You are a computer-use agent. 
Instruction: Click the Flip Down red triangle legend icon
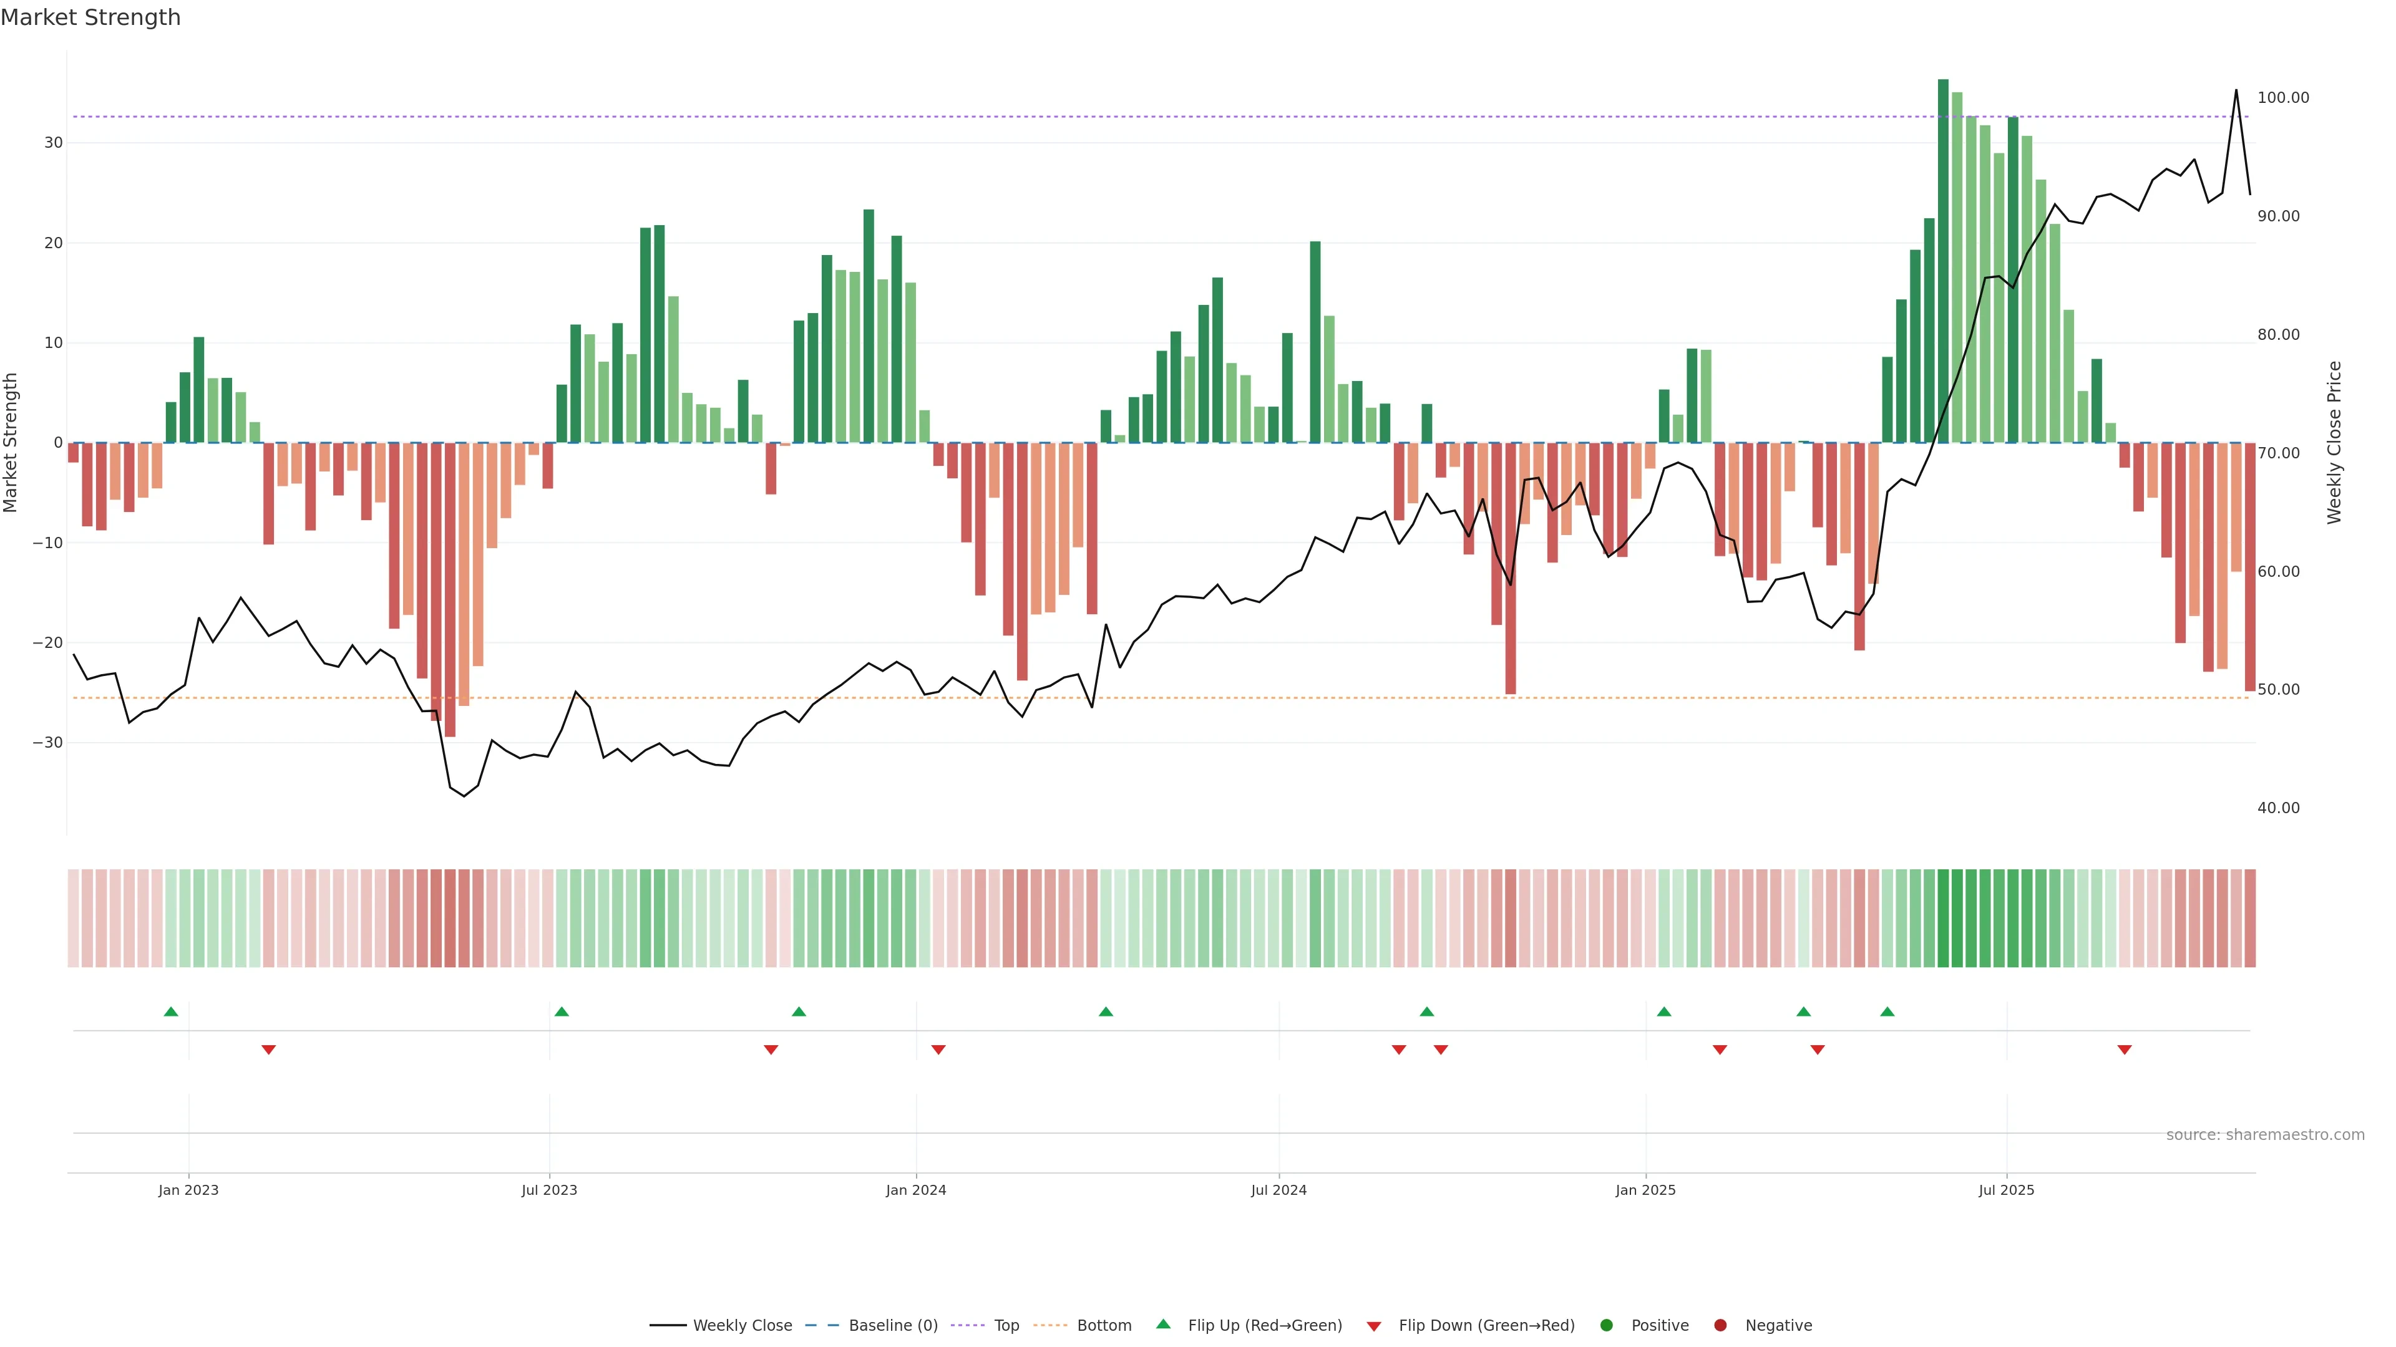tap(1374, 1326)
